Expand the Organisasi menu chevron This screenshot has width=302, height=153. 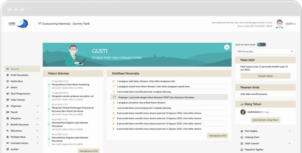(37, 106)
